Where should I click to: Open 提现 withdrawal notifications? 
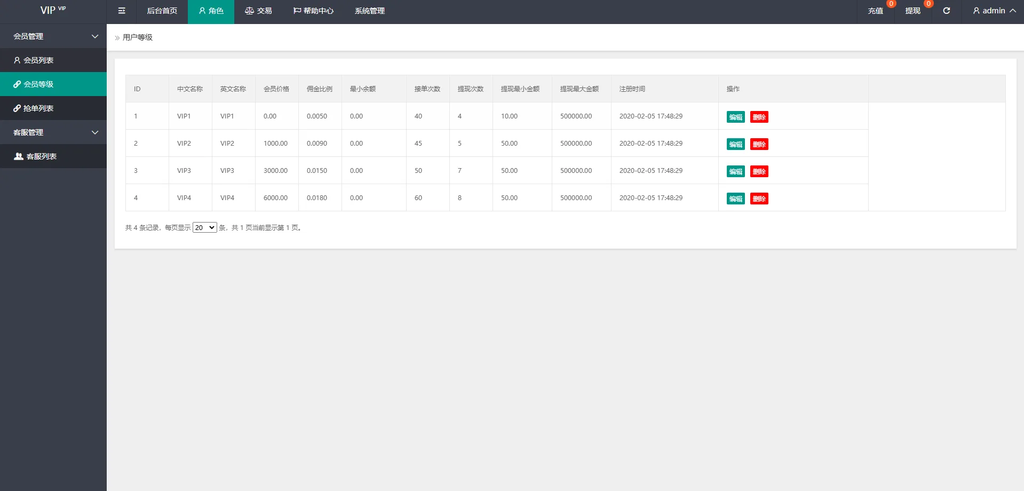point(912,11)
